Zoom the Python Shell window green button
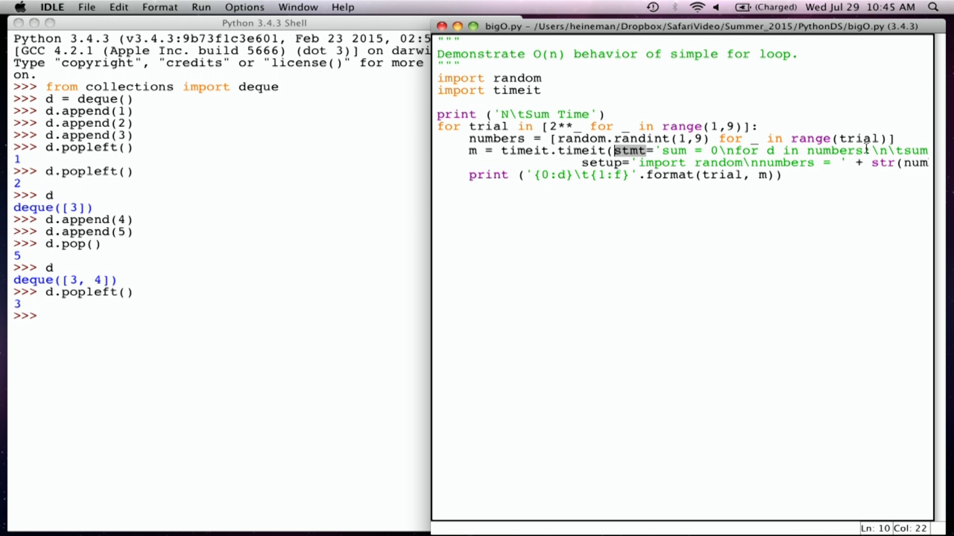 50,23
